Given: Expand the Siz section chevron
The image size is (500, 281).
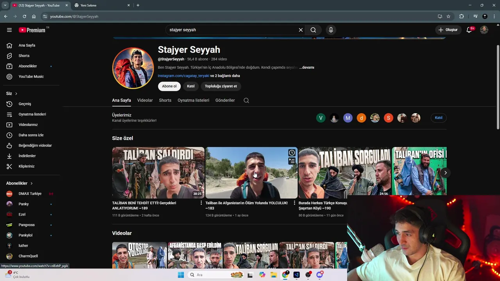Looking at the screenshot, I should 16,94.
